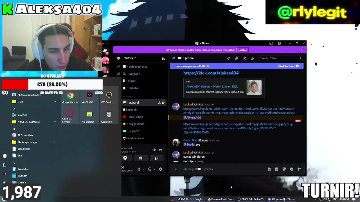Open the sticker picker
This screenshot has width=360, height=202.
pos(284,169)
